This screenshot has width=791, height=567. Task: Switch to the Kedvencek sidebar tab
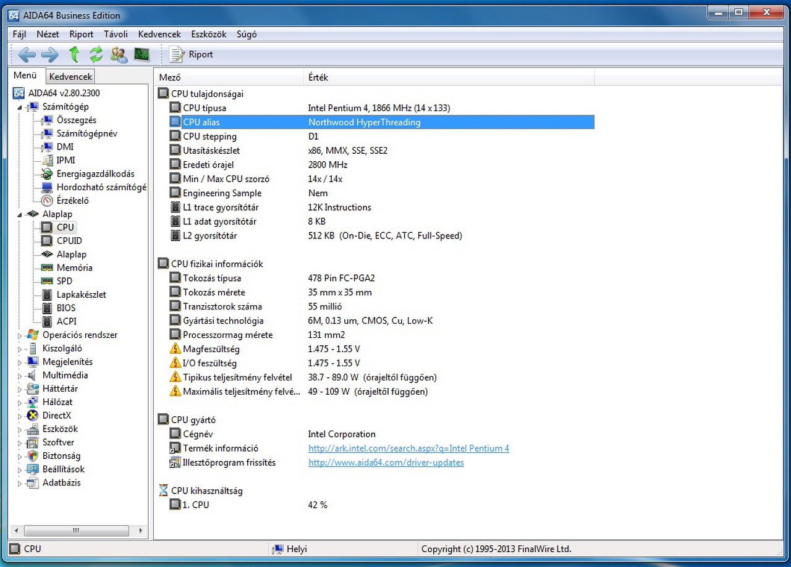click(70, 77)
